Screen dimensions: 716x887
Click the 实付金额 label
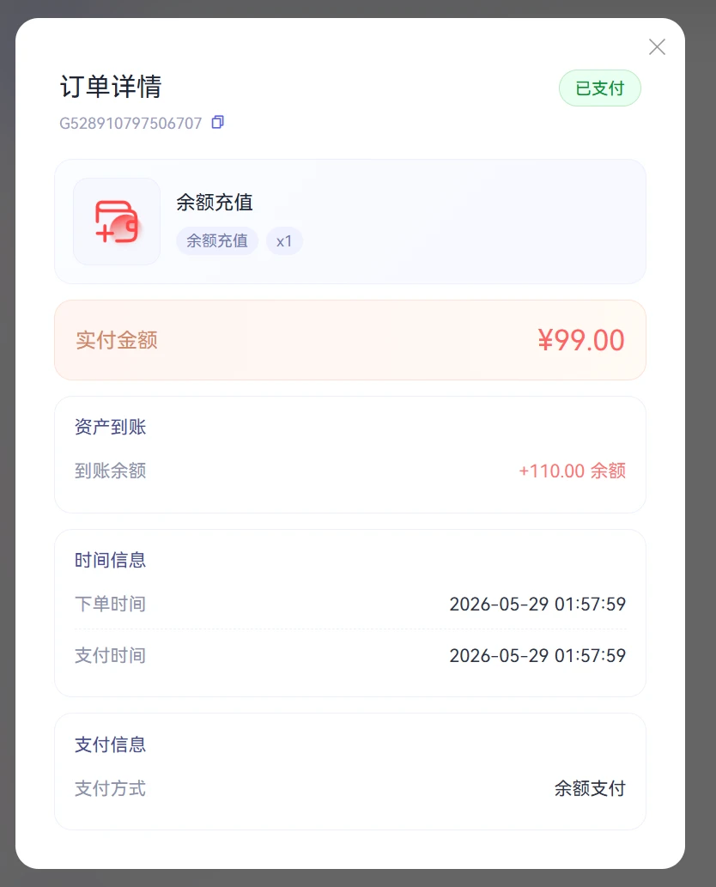117,340
